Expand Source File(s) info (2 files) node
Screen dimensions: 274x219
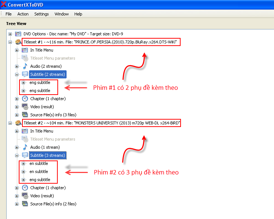17,204
